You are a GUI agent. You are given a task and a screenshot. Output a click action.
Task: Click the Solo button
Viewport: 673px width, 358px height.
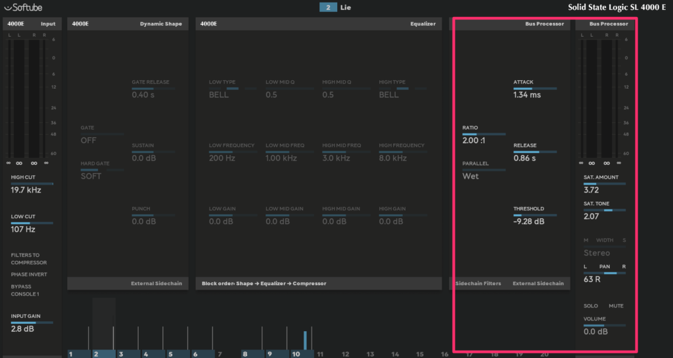point(590,306)
